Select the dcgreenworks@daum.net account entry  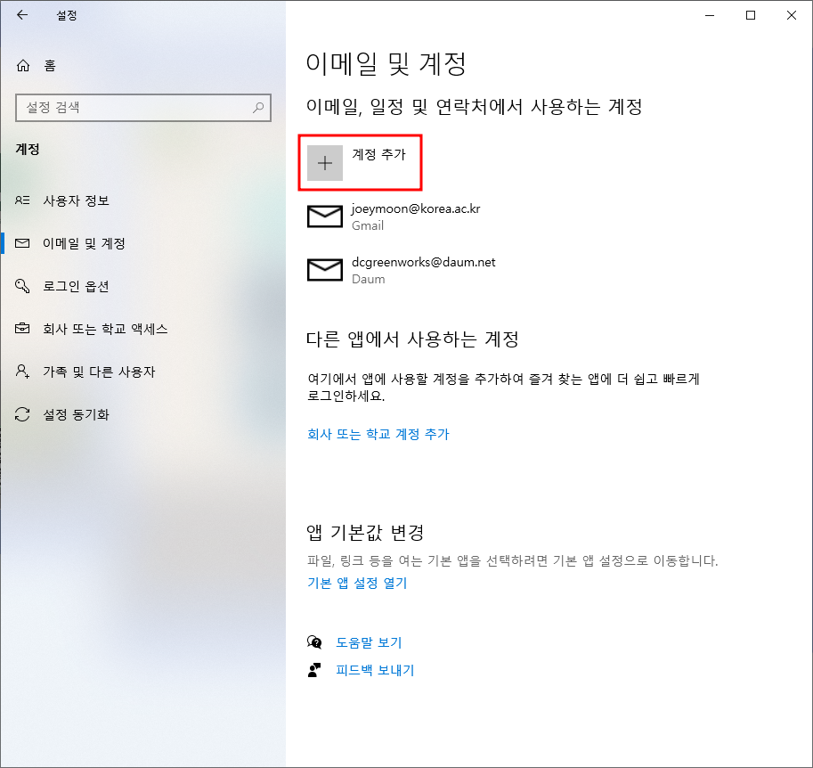pos(402,270)
